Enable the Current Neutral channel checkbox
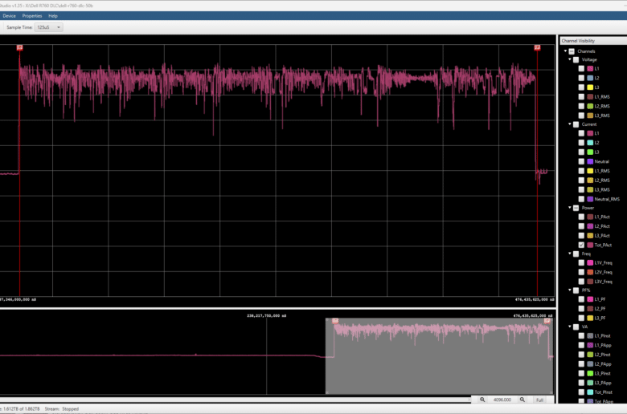The width and height of the screenshot is (627, 414). pos(581,161)
